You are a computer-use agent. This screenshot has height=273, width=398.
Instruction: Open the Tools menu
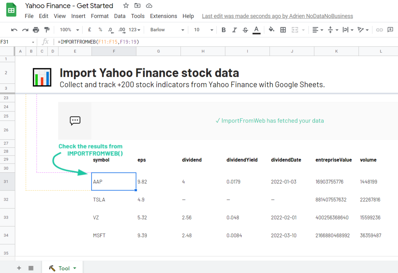click(x=138, y=16)
